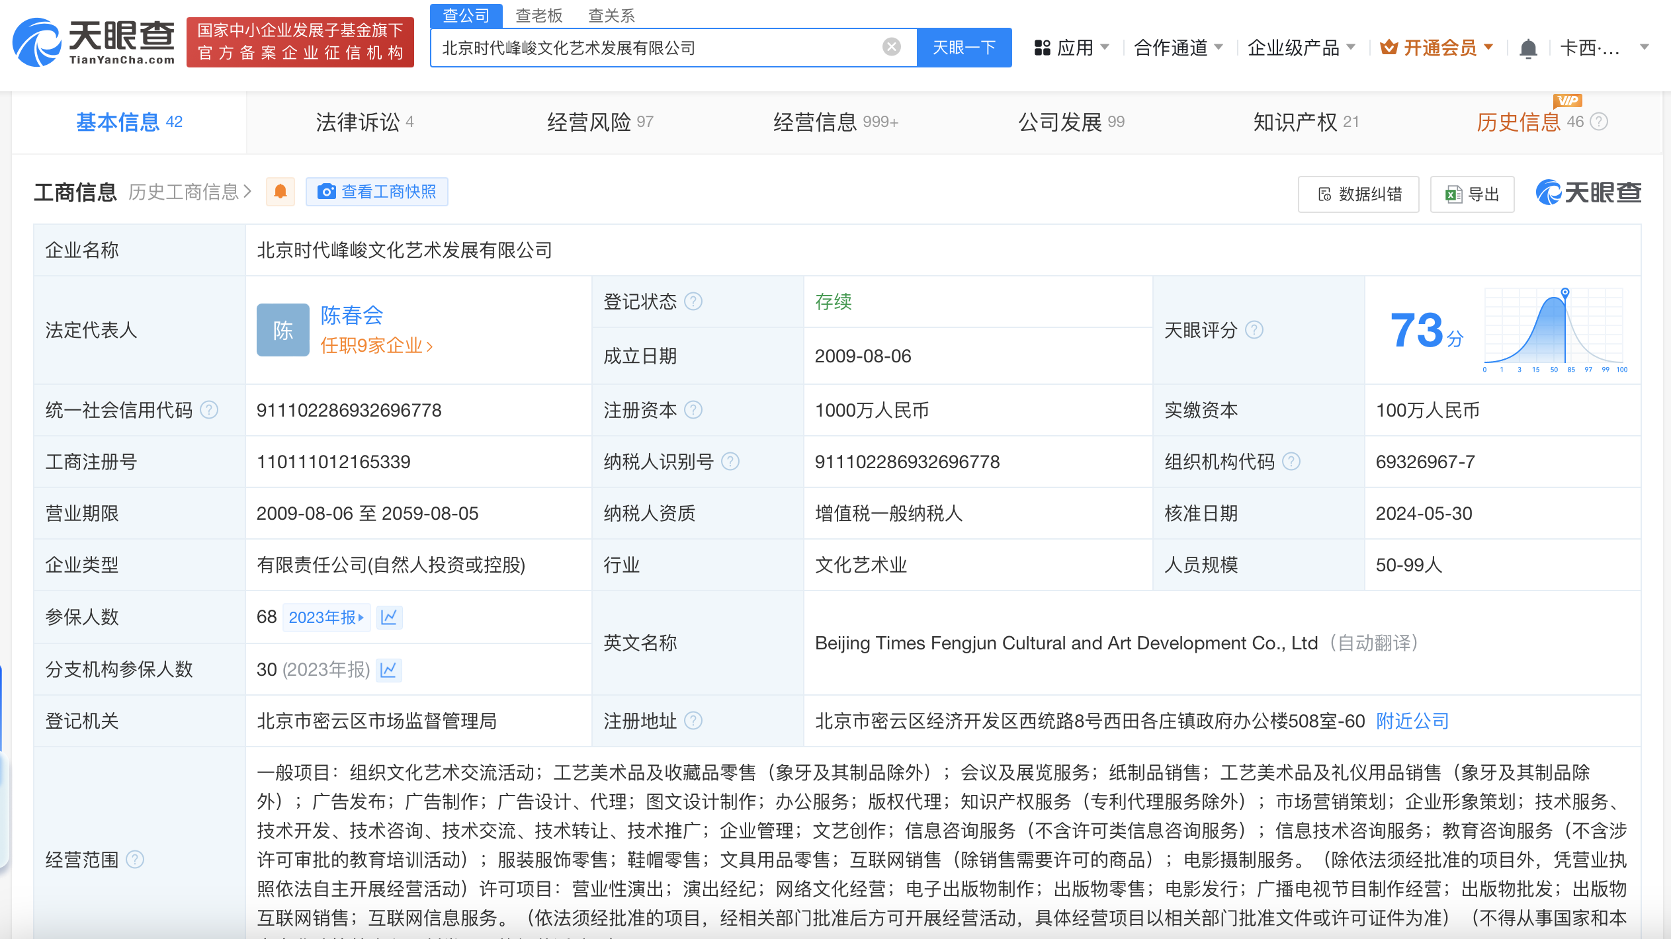Click TianYanCha logo to go home
1671x939 pixels.
(94, 43)
